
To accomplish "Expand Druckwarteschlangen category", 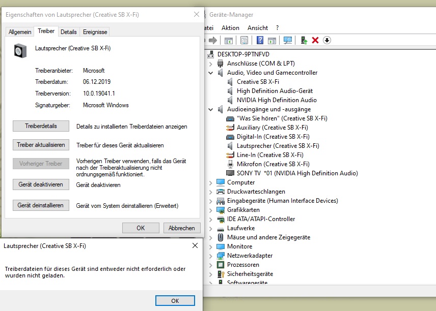I will pos(211,192).
